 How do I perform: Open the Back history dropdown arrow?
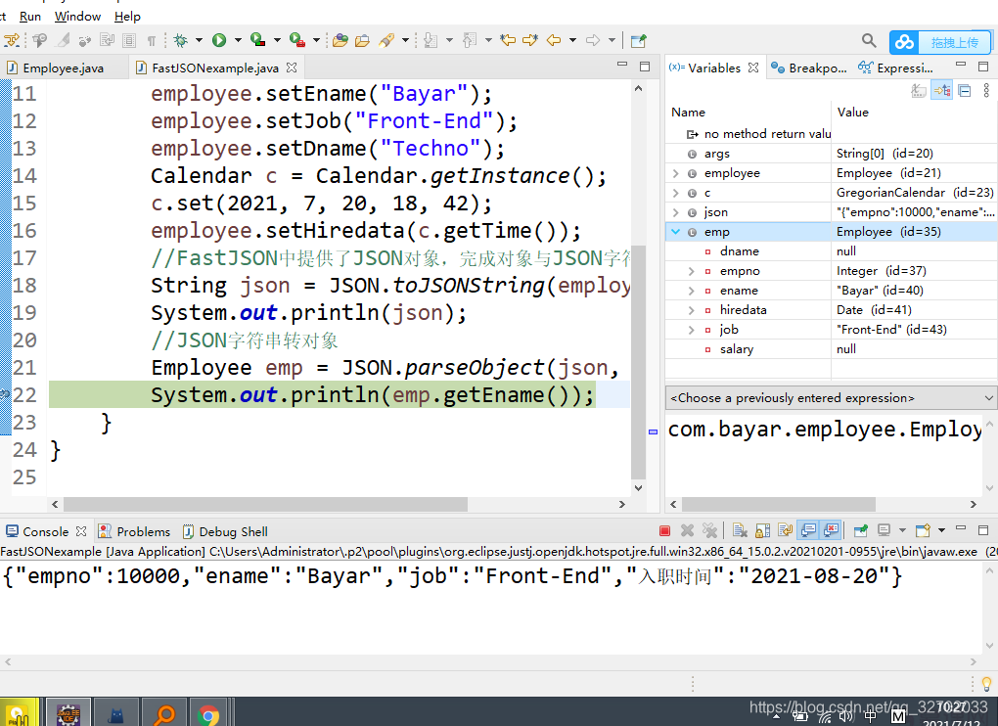click(572, 41)
